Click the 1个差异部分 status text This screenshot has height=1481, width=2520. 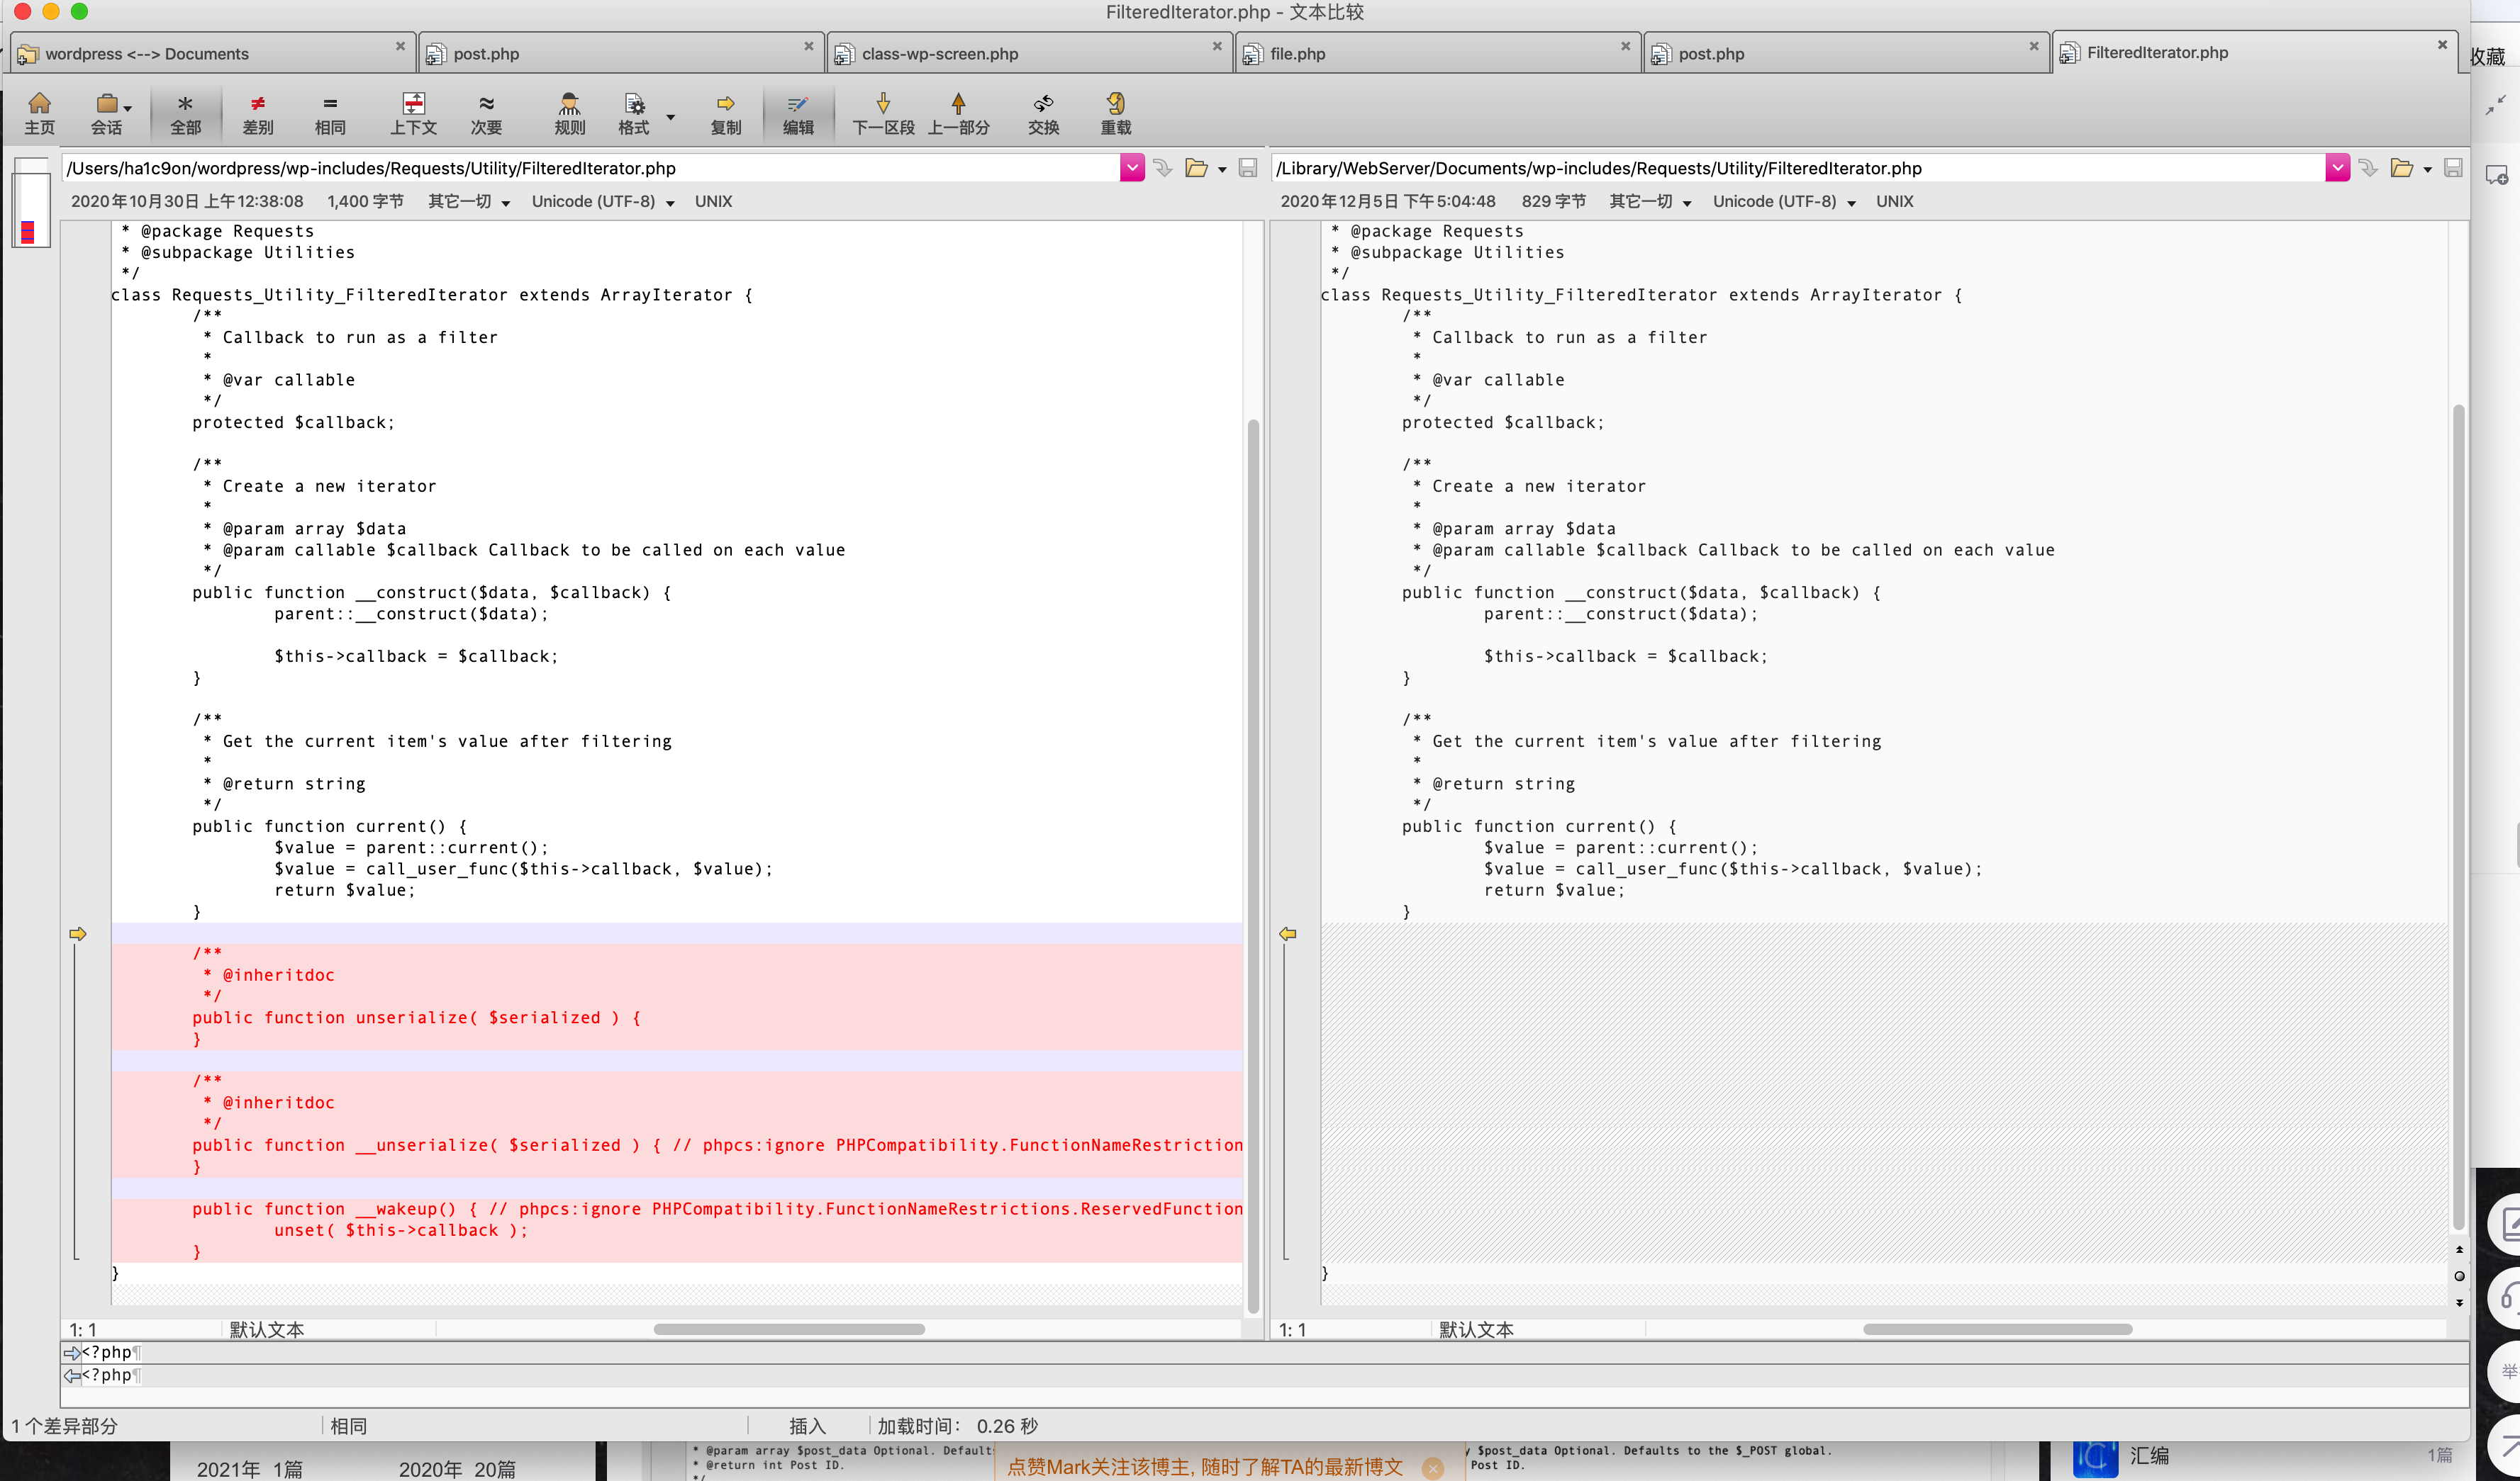coord(64,1426)
